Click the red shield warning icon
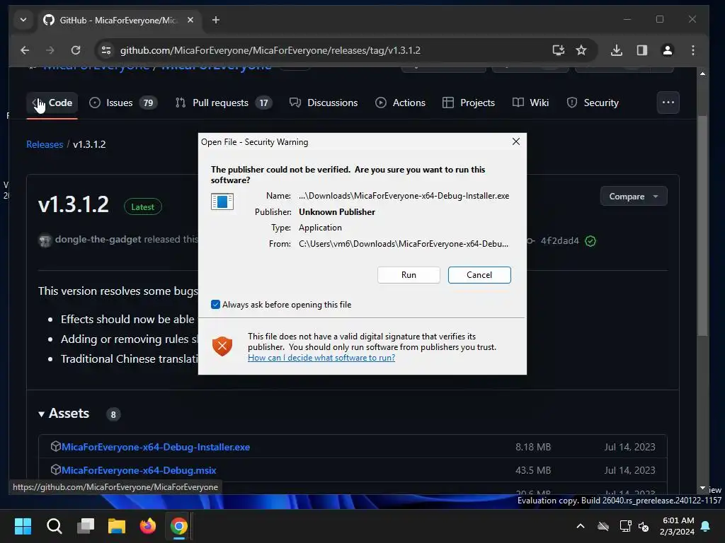 coord(222,346)
